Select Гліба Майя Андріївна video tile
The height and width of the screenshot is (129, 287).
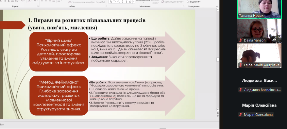coord(259,55)
